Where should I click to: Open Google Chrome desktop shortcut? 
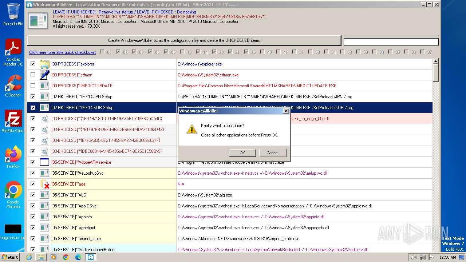pyautogui.click(x=13, y=195)
